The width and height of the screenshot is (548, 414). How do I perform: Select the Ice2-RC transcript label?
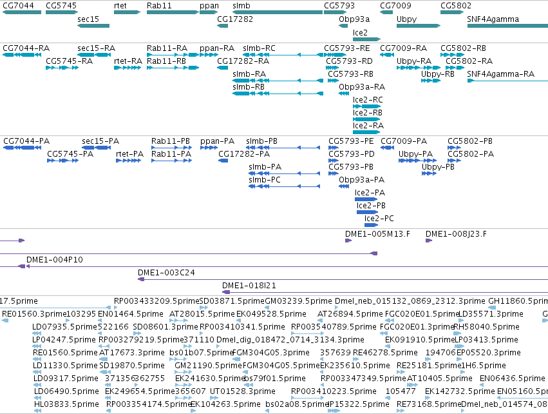point(368,100)
